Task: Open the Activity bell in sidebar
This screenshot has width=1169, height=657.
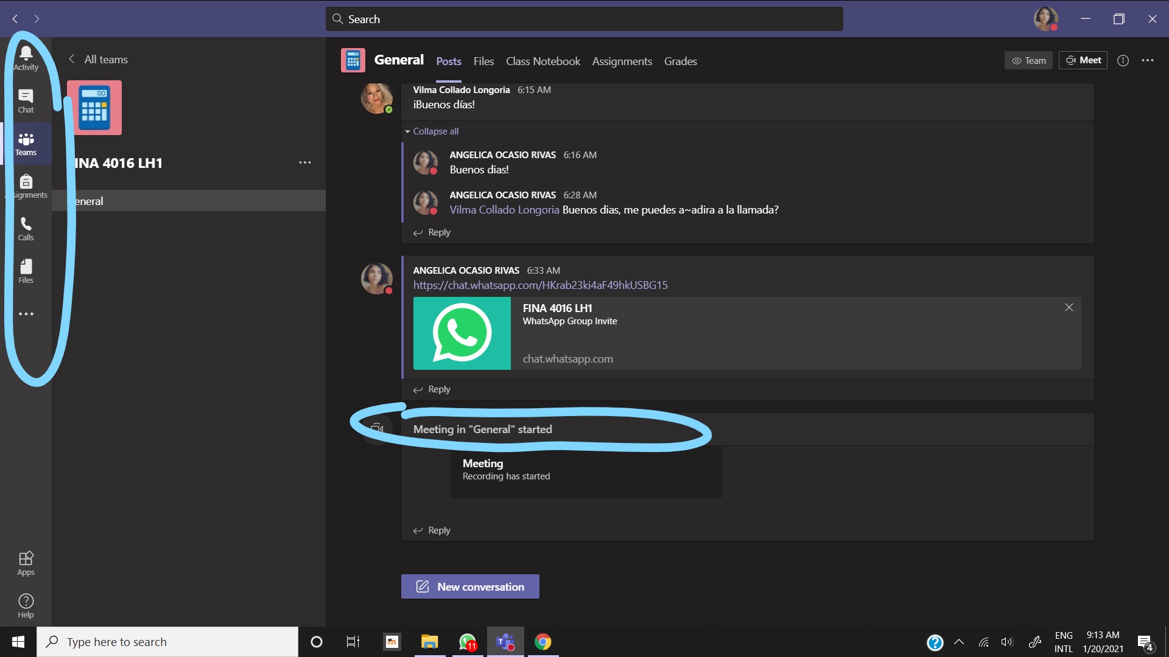Action: coord(26,58)
